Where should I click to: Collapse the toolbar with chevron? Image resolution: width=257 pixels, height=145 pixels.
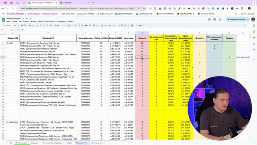245,25
